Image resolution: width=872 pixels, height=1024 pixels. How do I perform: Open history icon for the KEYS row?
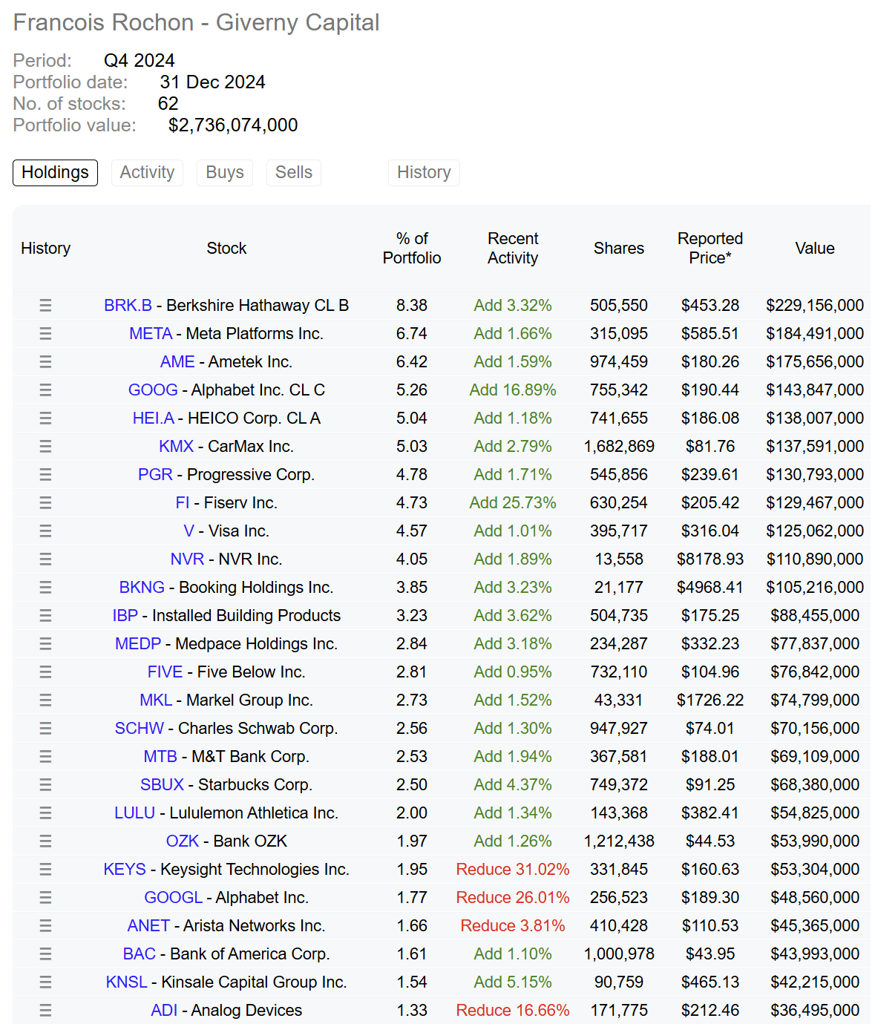(45, 869)
